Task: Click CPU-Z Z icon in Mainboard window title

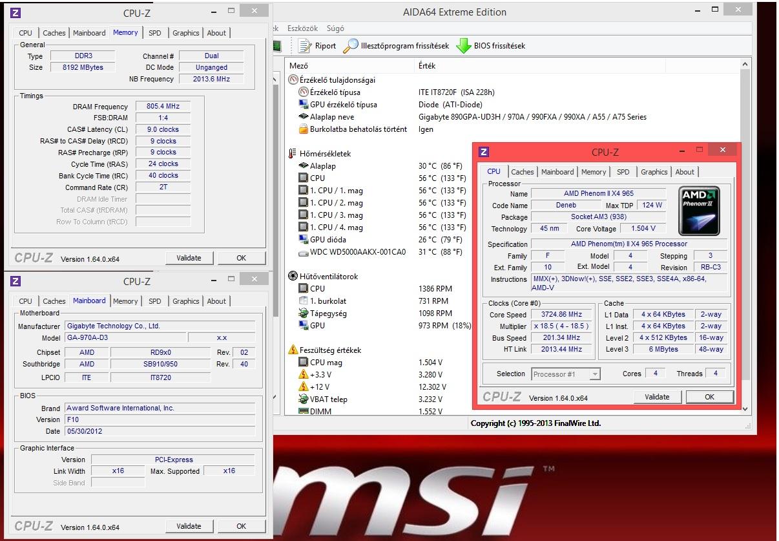Action: click(16, 281)
